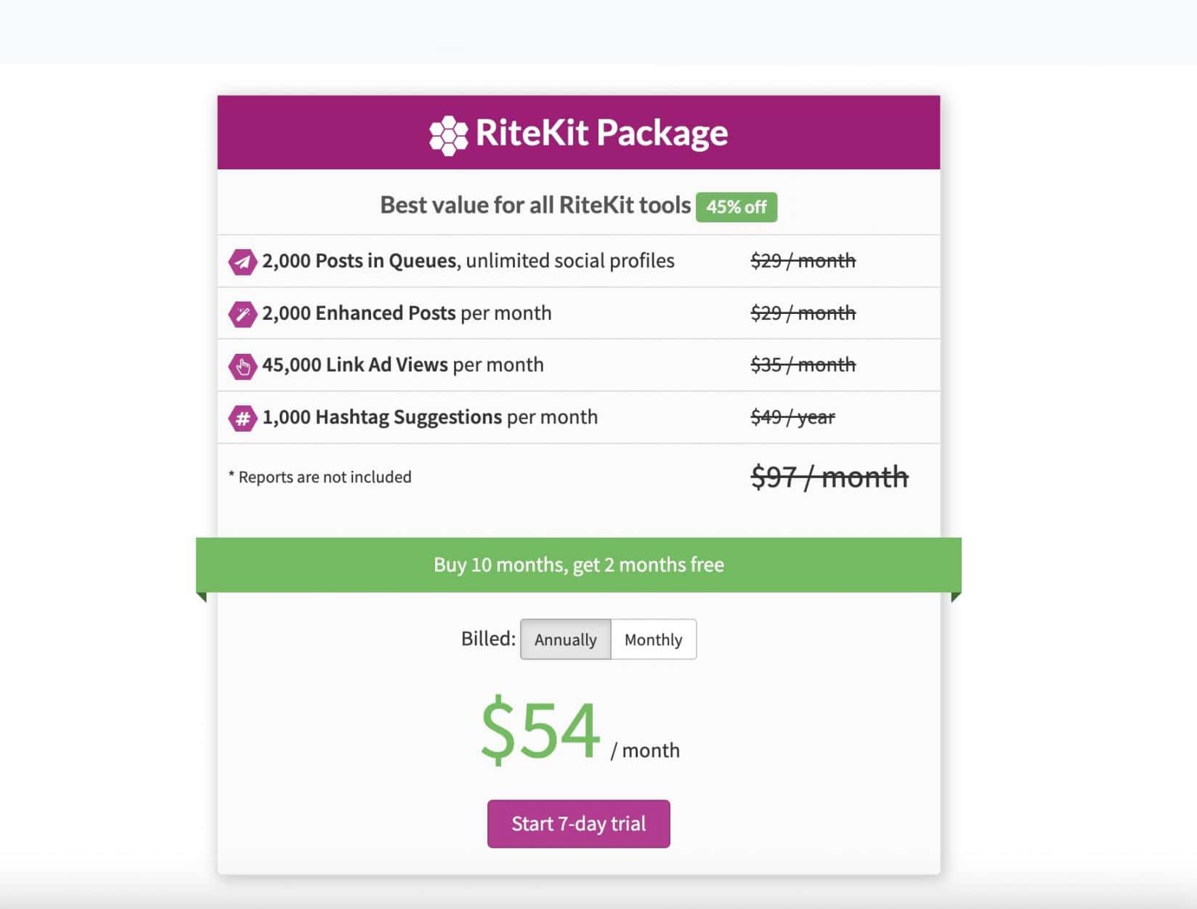
Task: Click 1,000 Hashtag Suggestions text
Action: [382, 417]
